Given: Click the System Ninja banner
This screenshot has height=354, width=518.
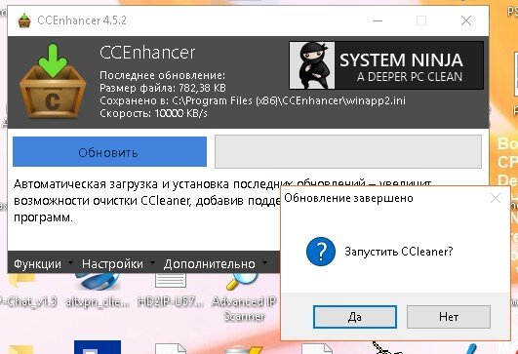Looking at the screenshot, I should tap(386, 65).
